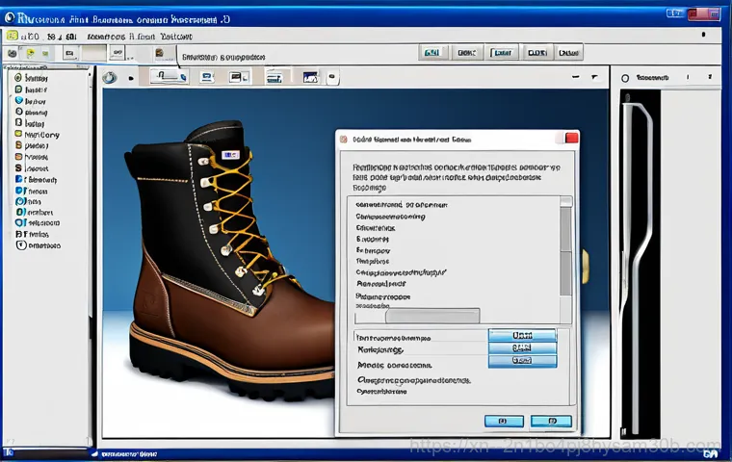The height and width of the screenshot is (462, 732).
Task: Click the vertical scrollbar thumb in dialog list
Action: [x=565, y=251]
